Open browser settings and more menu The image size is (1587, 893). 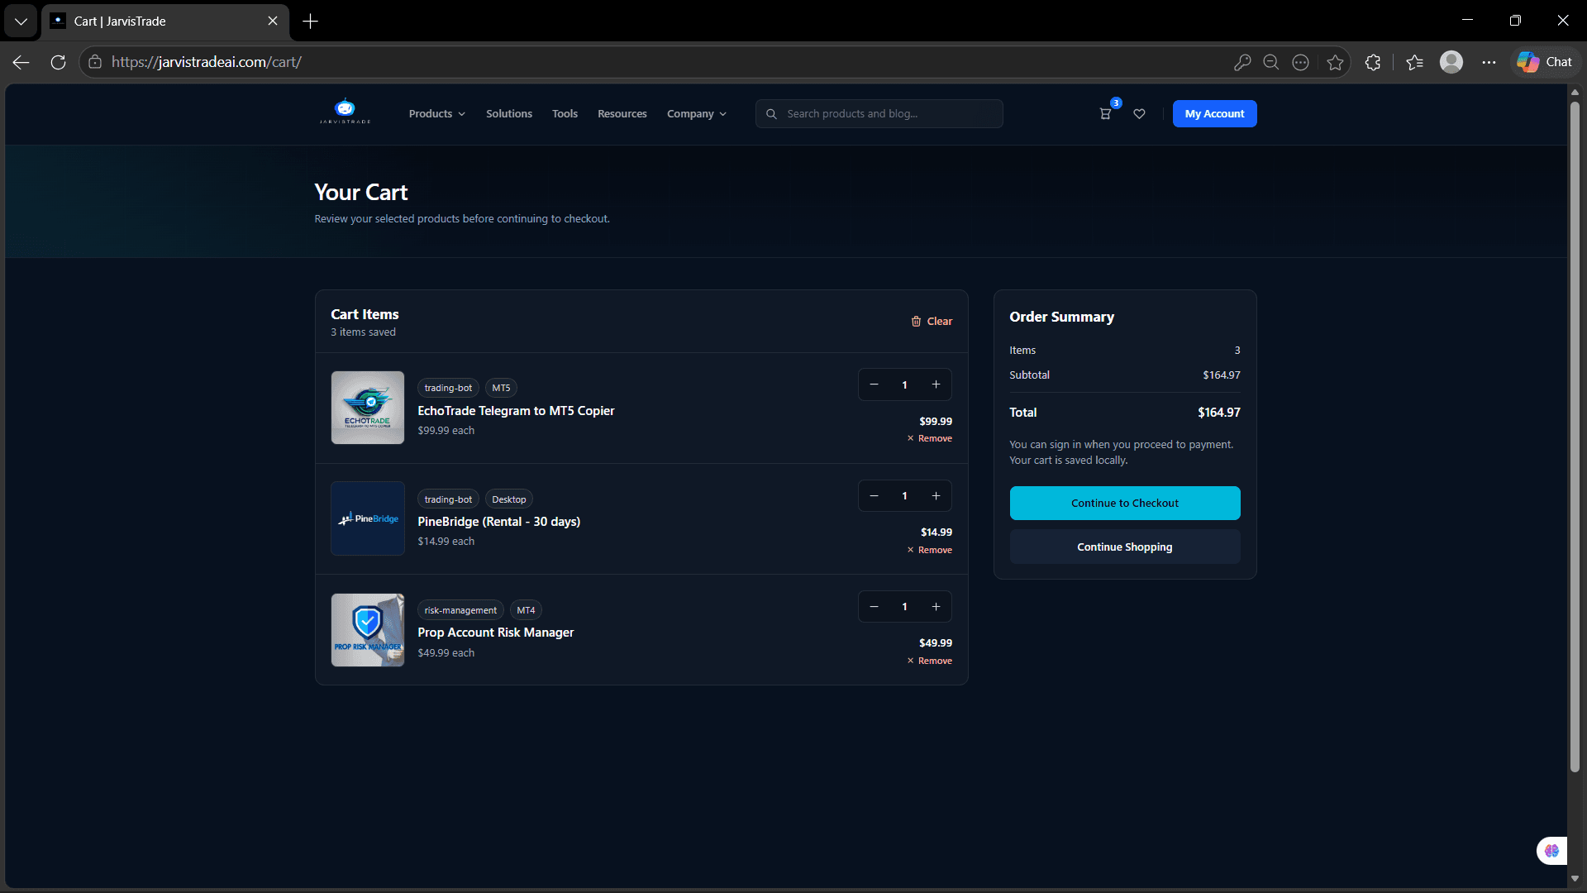pyautogui.click(x=1489, y=62)
